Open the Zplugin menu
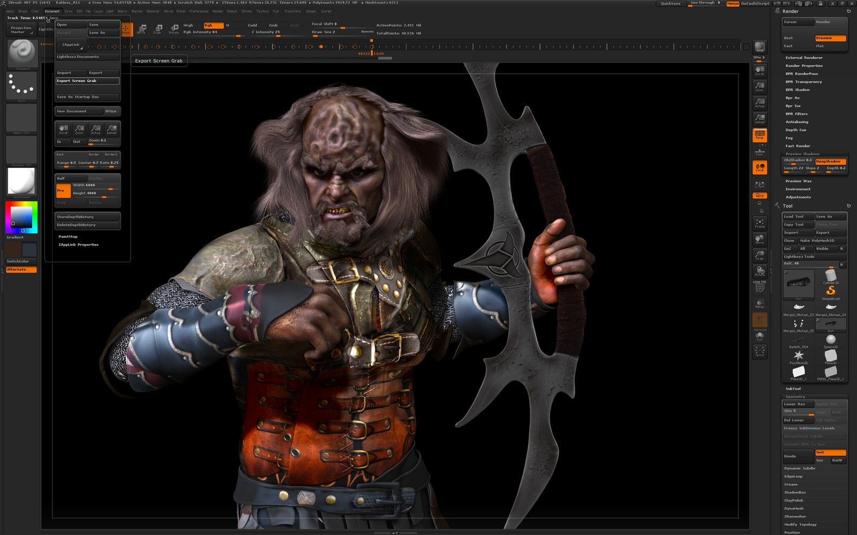This screenshot has width=857, height=535. (311, 11)
